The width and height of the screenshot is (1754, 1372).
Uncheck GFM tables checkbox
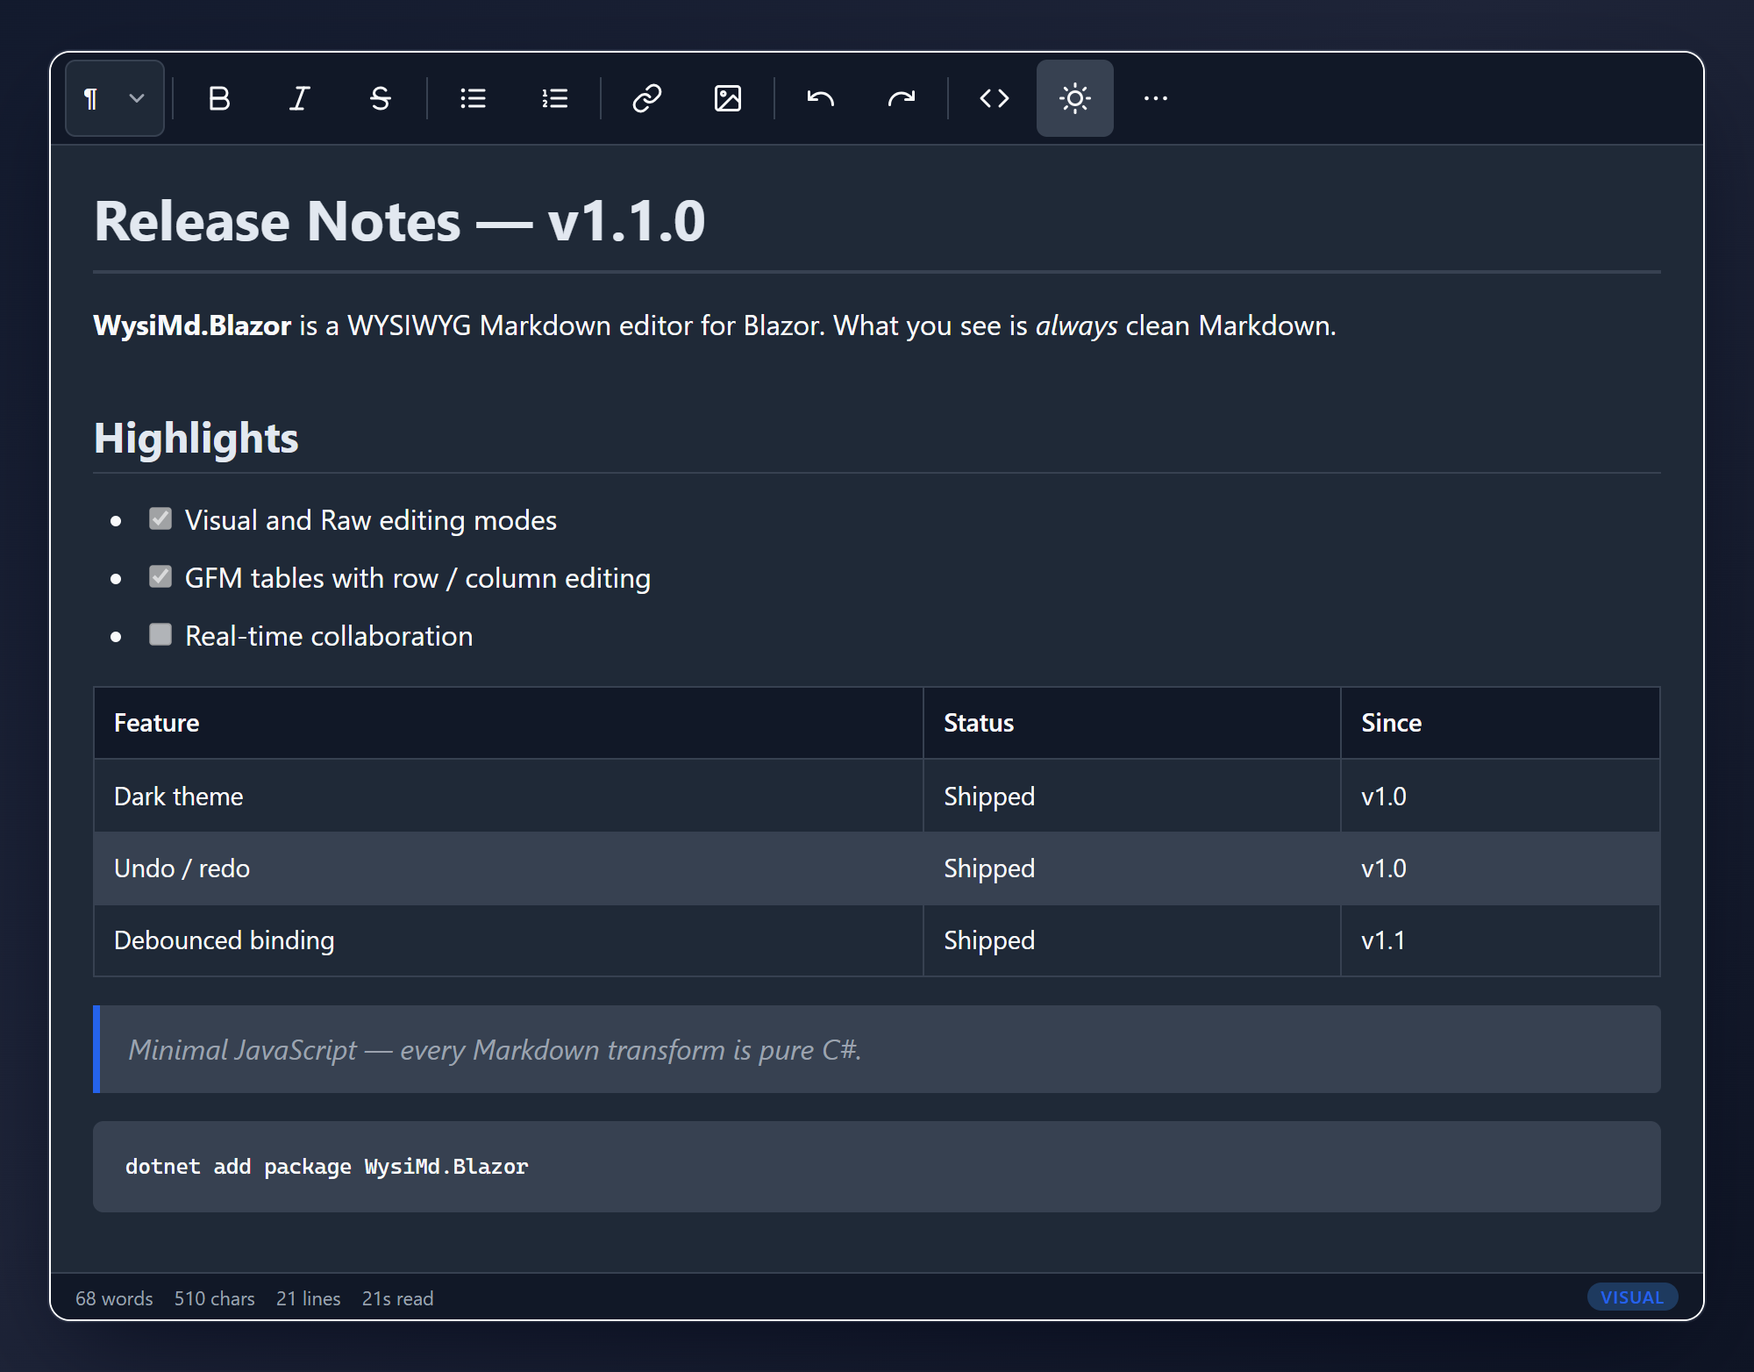pyautogui.click(x=160, y=576)
